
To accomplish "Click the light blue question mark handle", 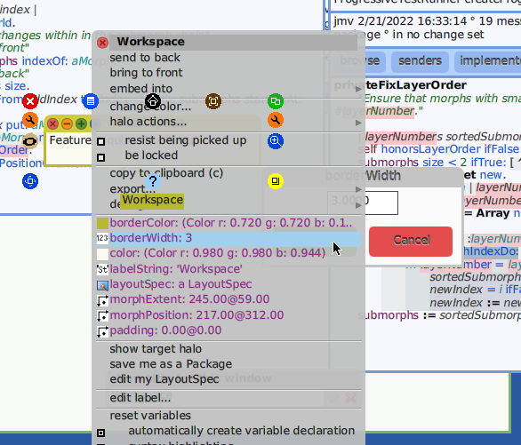I will coord(153,181).
